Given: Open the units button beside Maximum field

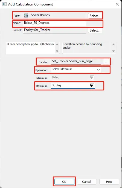Looking at the screenshot, I should pyautogui.click(x=92, y=86).
